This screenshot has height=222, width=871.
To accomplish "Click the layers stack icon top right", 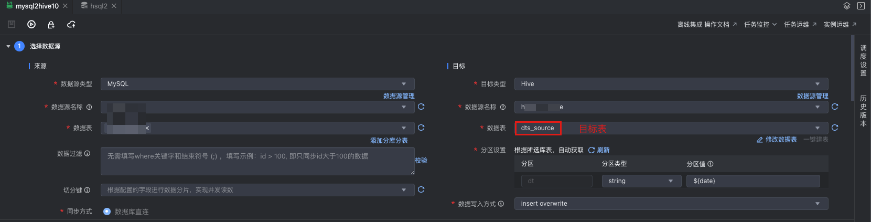I will click(846, 6).
